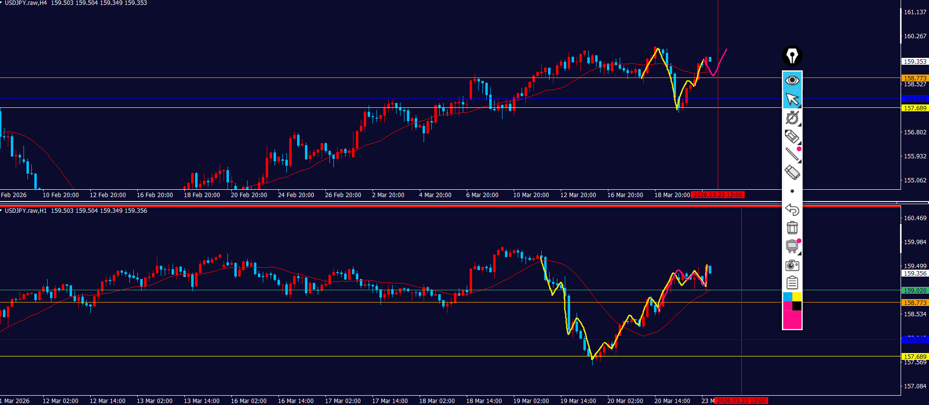
Task: Select the arrow cursor tool
Action: click(792, 99)
